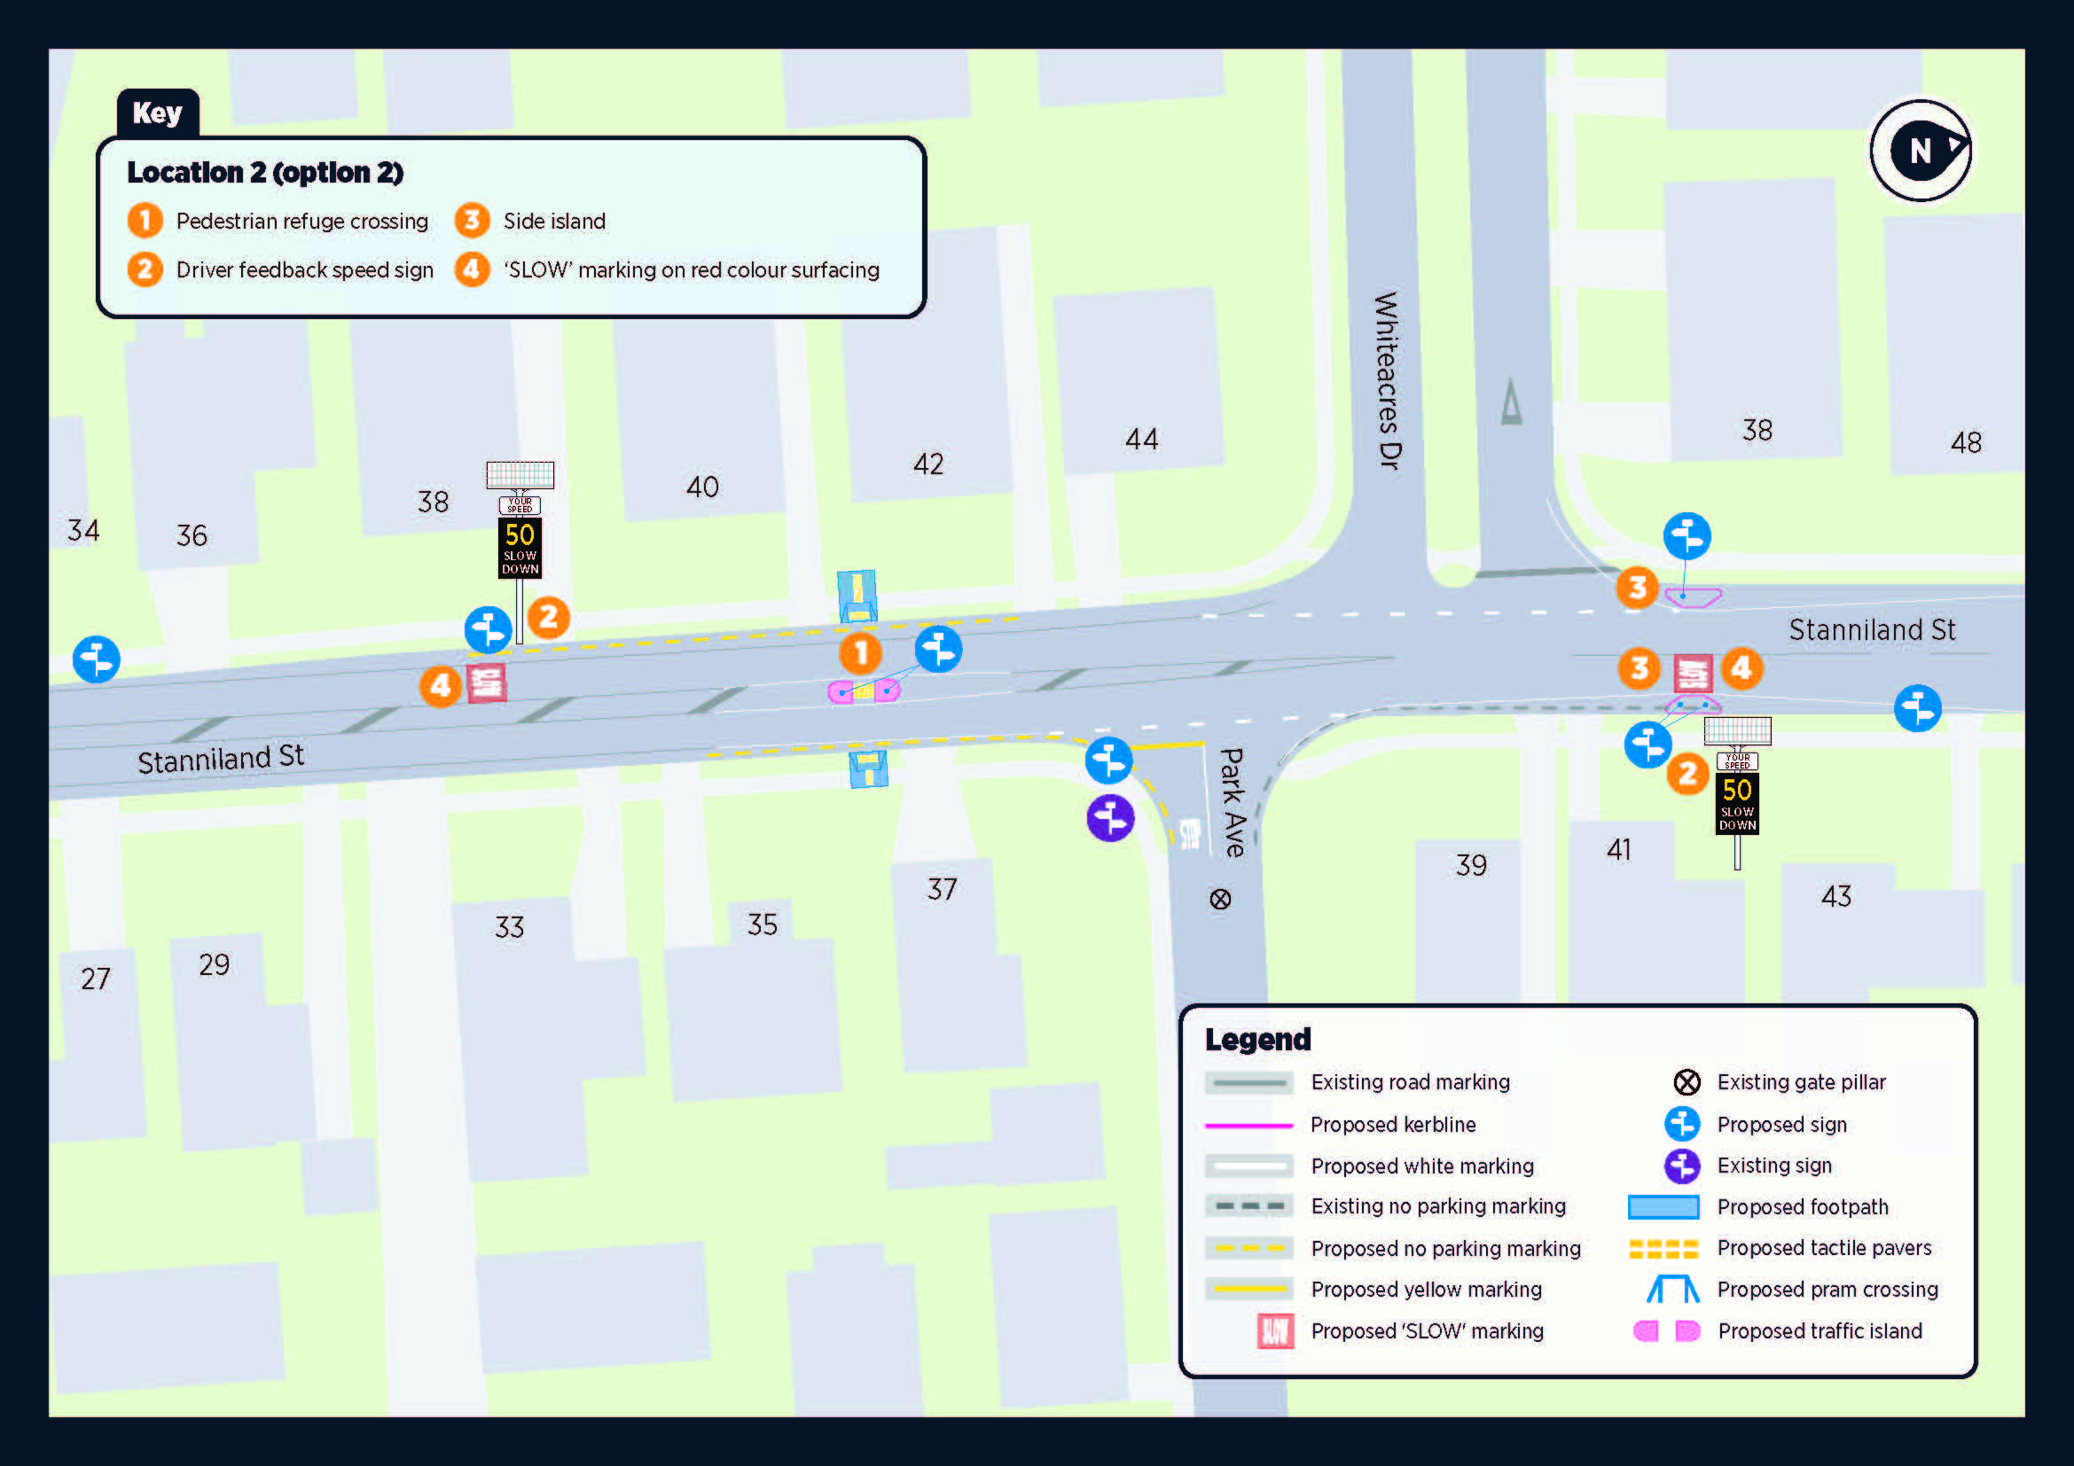The image size is (2074, 1466).
Task: Click the upper blue pram crossing footpath
Action: pos(857,595)
